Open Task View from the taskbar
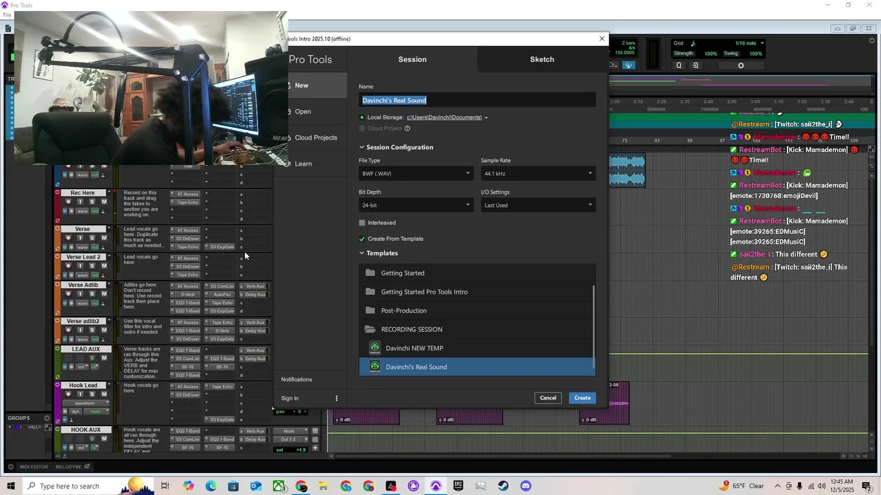 (x=165, y=486)
